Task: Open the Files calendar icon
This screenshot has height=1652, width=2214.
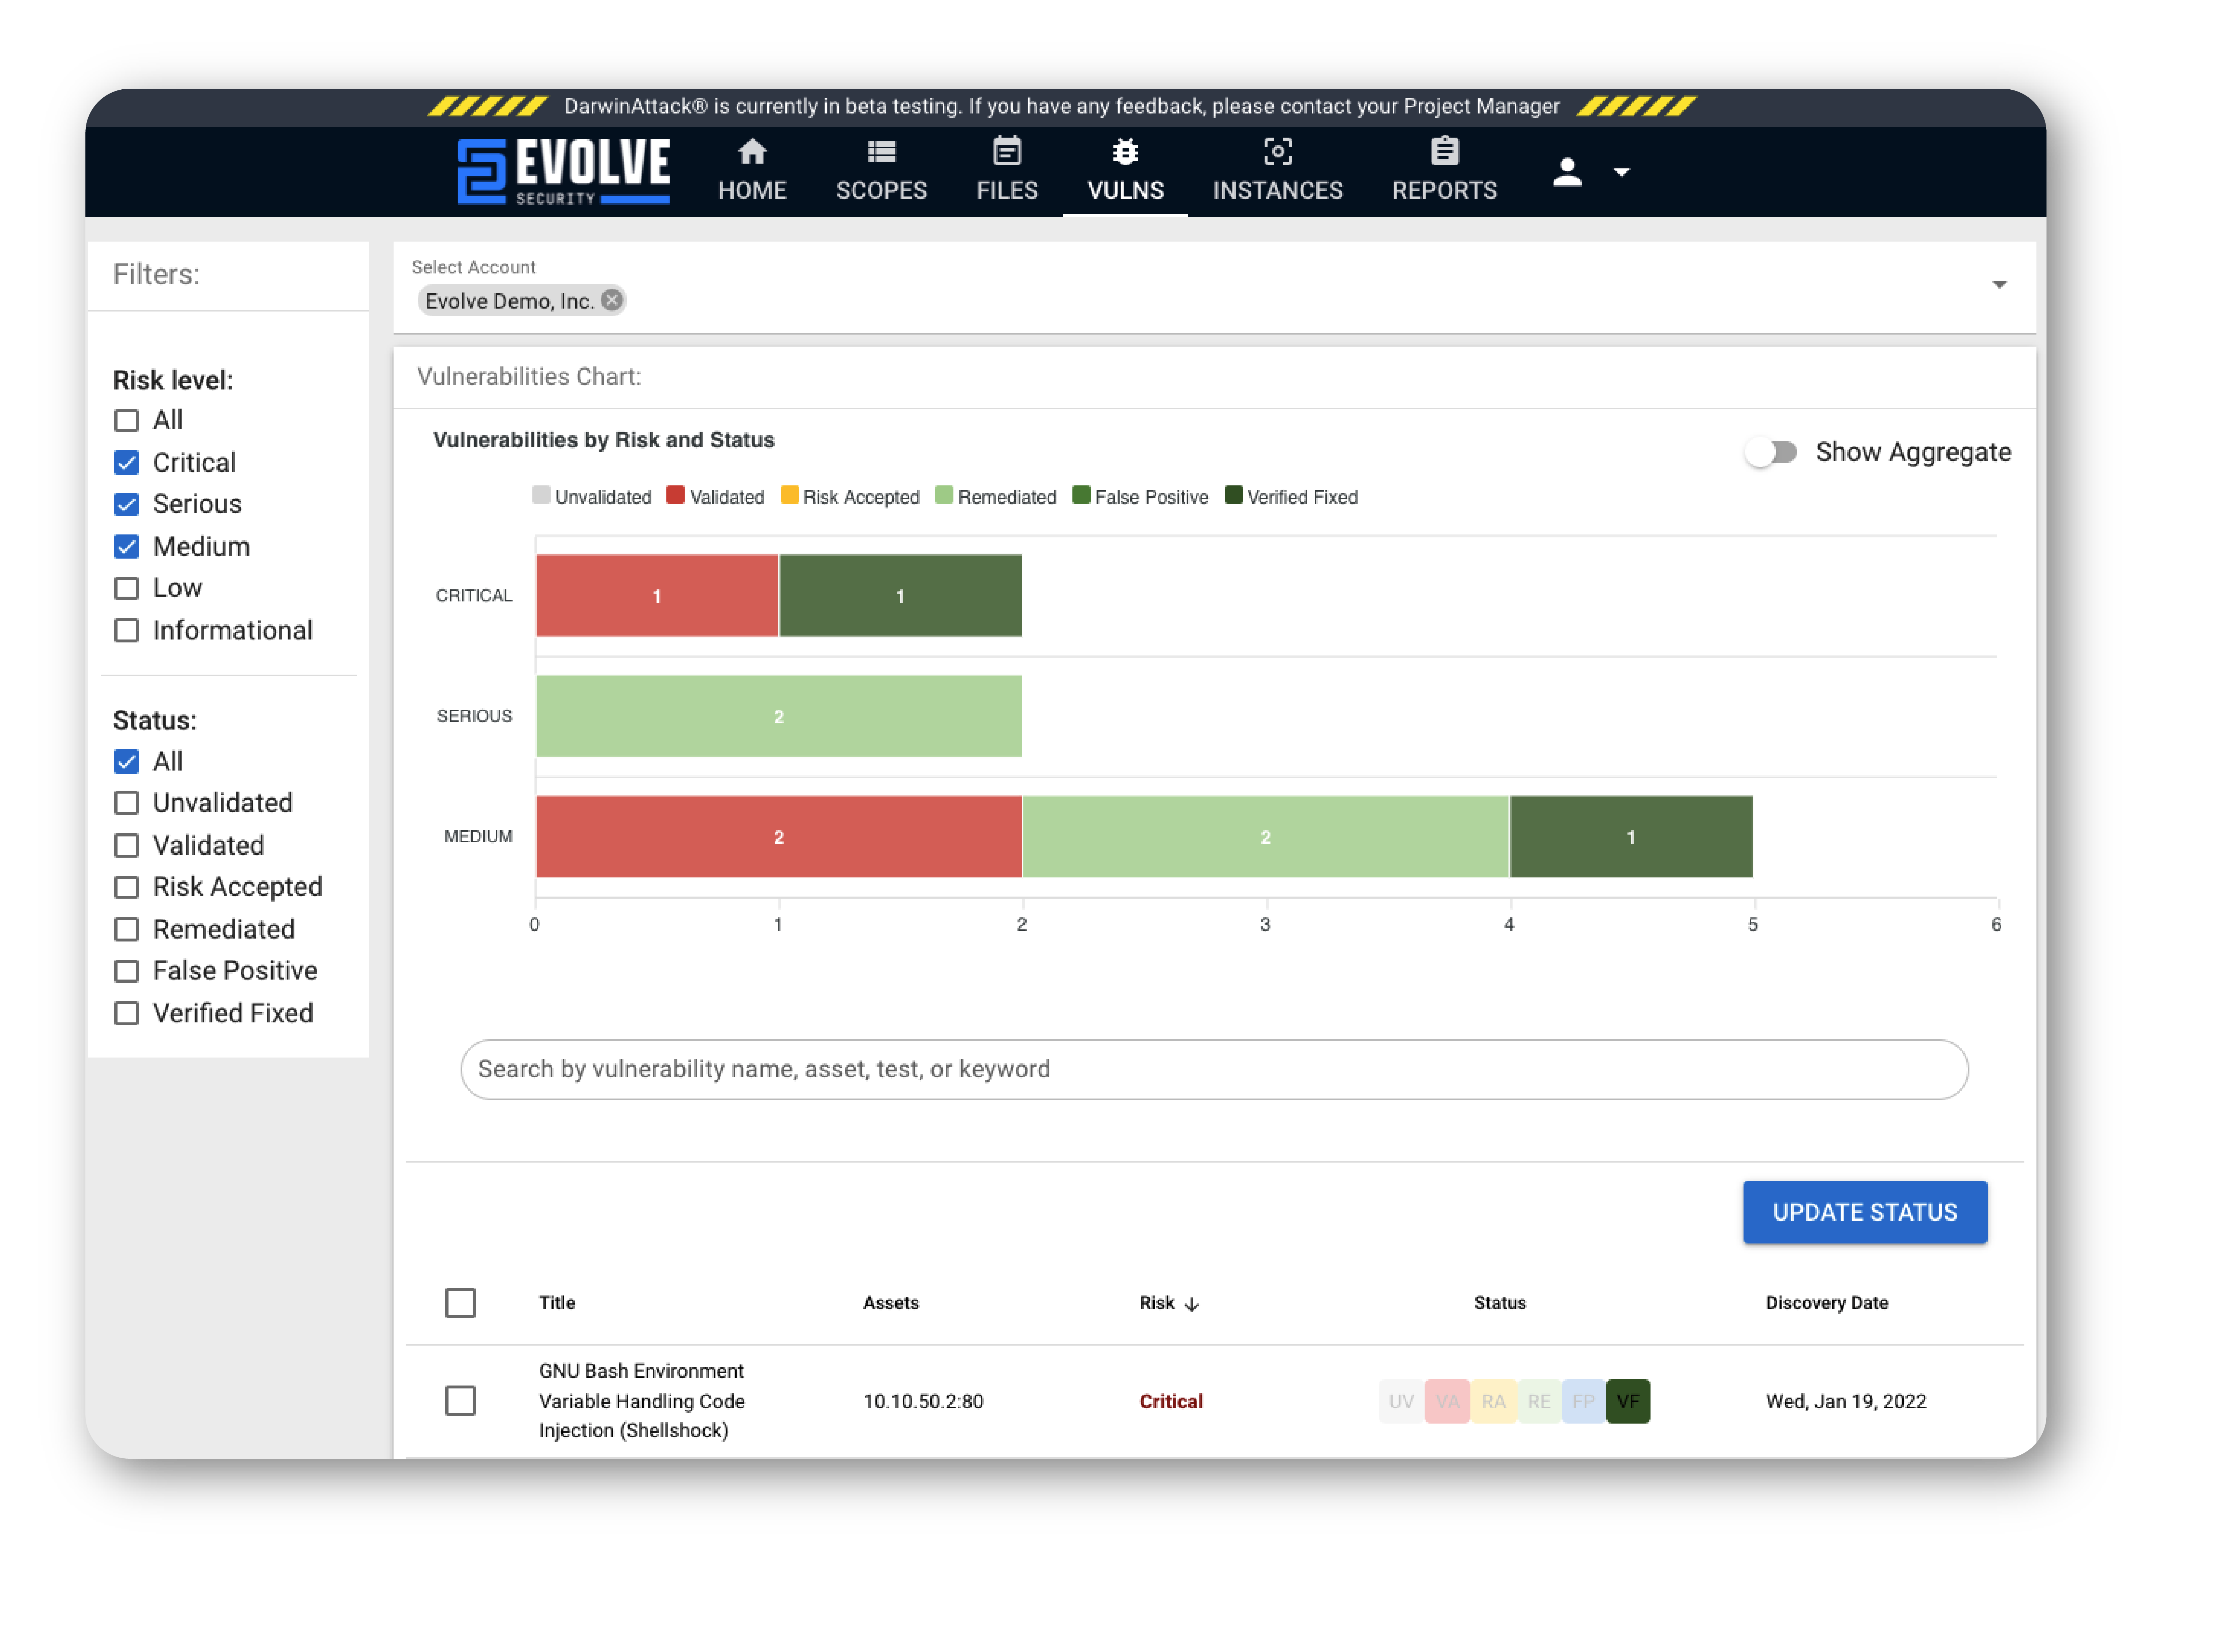Action: click(1006, 151)
